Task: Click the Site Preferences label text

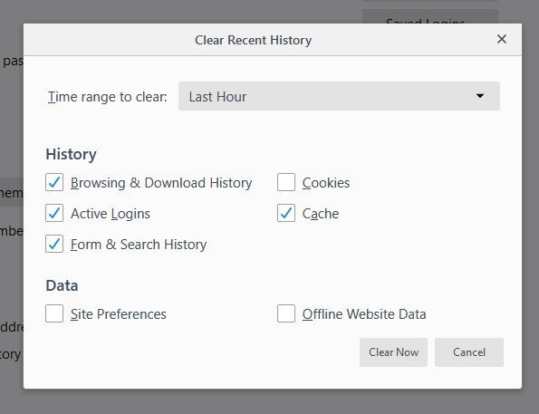Action: pos(119,314)
